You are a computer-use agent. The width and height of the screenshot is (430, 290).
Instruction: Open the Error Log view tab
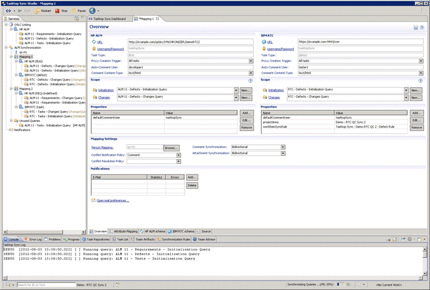click(33, 240)
